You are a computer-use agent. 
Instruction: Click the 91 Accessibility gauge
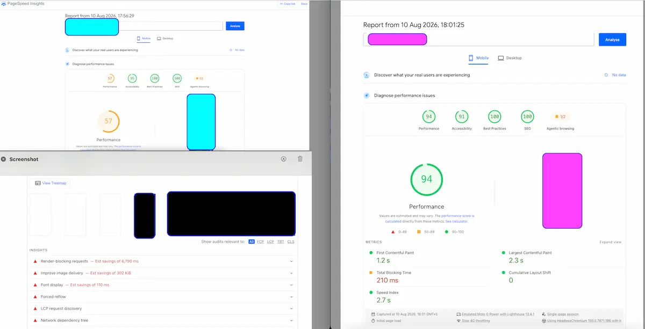pyautogui.click(x=462, y=116)
